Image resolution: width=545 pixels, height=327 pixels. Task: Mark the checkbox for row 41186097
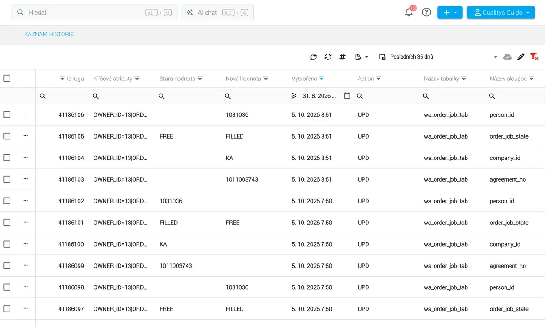(7, 309)
